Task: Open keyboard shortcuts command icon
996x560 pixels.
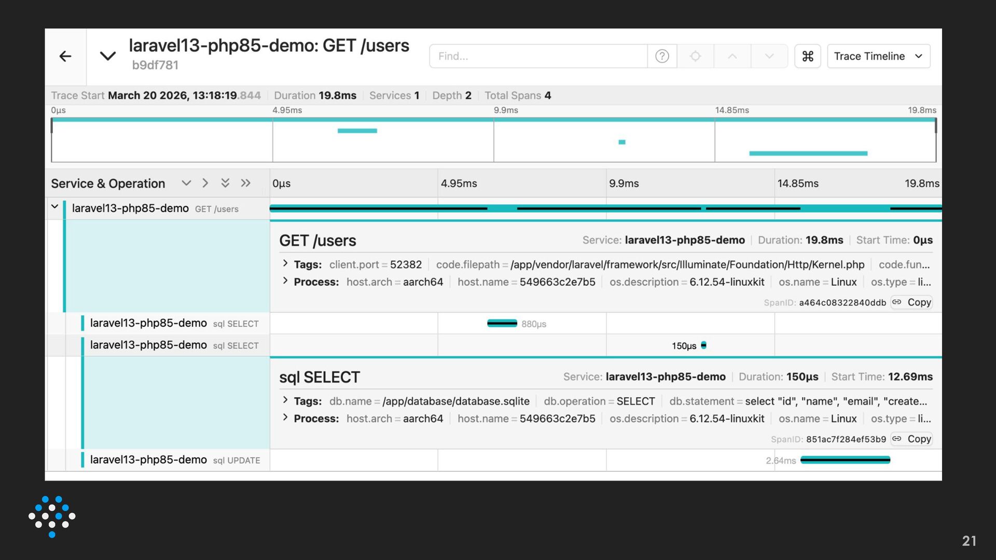Action: [807, 56]
